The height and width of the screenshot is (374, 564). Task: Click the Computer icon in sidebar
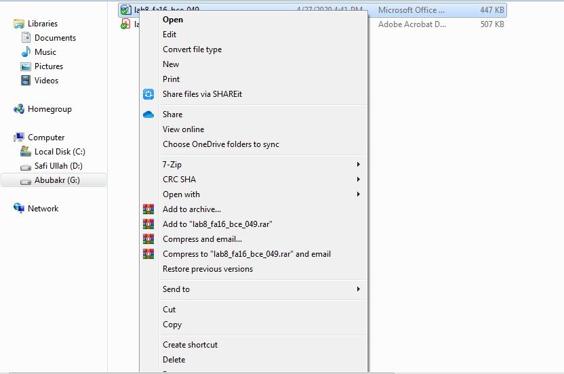[19, 137]
